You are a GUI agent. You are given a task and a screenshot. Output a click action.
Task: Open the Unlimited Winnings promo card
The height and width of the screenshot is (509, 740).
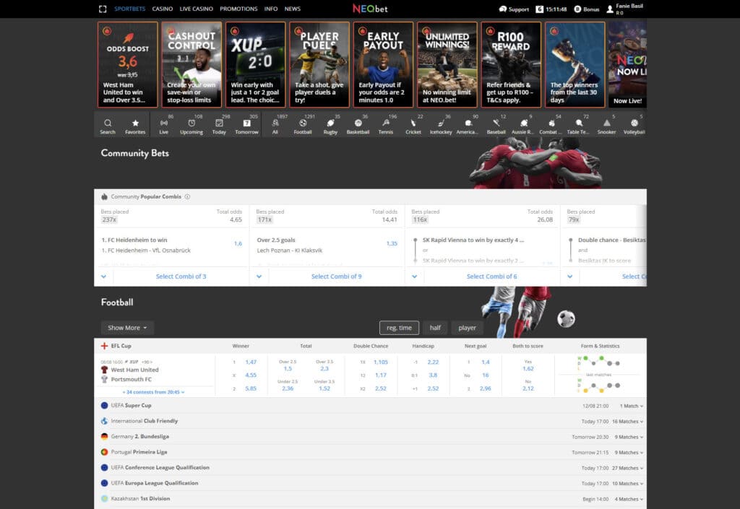tap(447, 64)
